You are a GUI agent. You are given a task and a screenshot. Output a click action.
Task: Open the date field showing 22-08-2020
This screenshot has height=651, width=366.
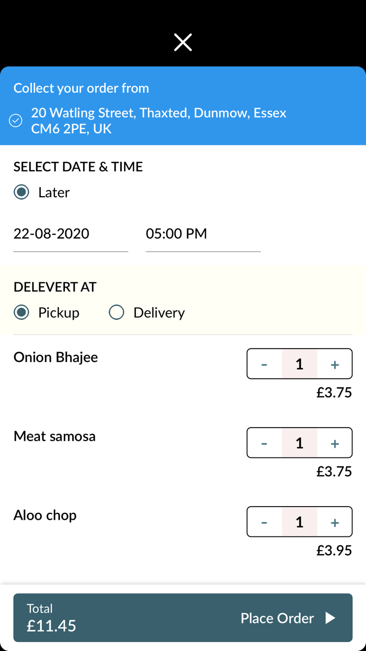pos(71,234)
